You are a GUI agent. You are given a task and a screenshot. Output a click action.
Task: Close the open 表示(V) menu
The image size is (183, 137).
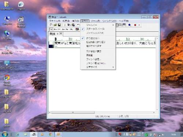click(x=85, y=21)
